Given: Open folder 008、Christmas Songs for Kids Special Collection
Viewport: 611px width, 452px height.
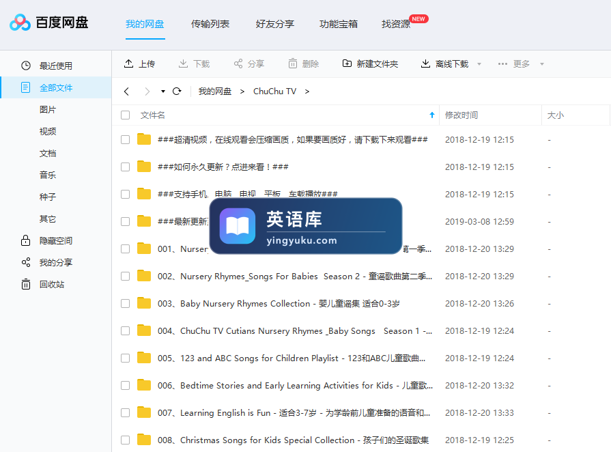Looking at the screenshot, I should point(293,440).
